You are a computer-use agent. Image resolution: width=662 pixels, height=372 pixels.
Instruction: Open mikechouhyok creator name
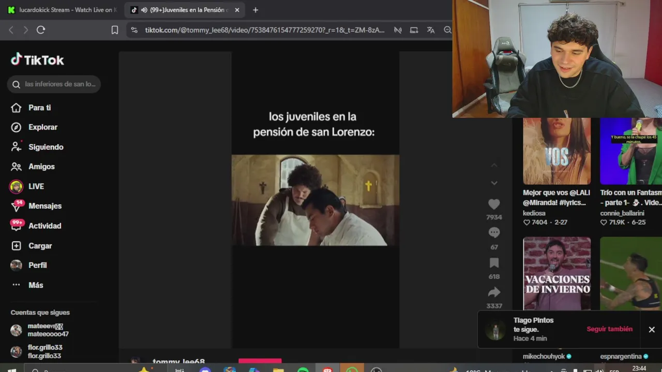tap(544, 357)
